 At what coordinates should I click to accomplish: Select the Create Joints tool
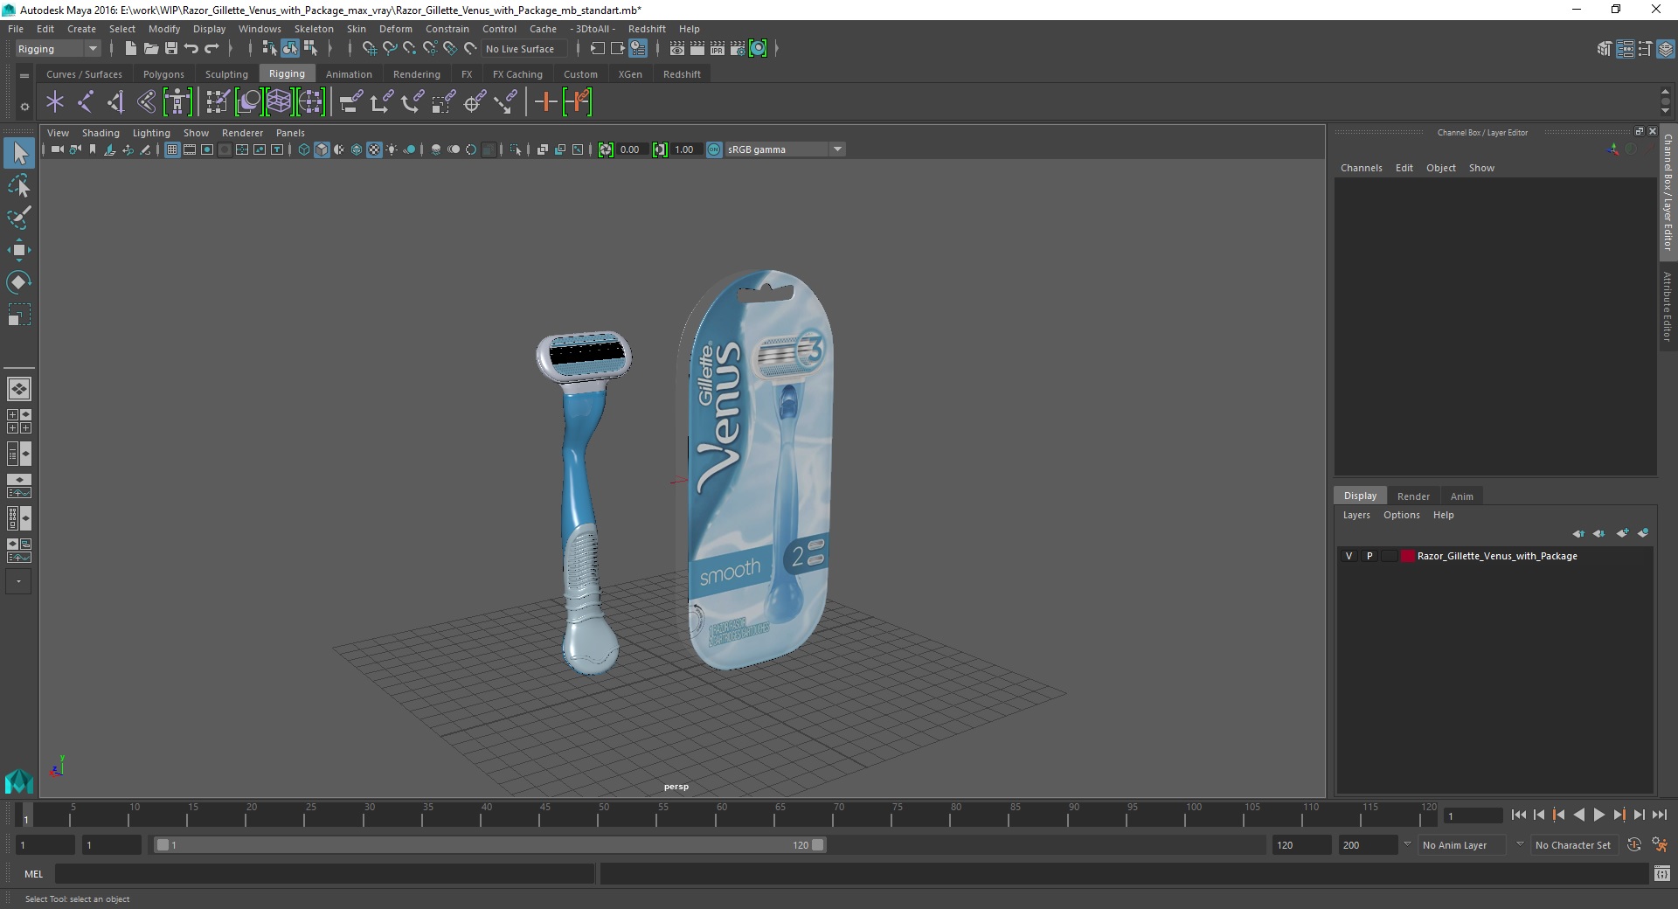(86, 102)
